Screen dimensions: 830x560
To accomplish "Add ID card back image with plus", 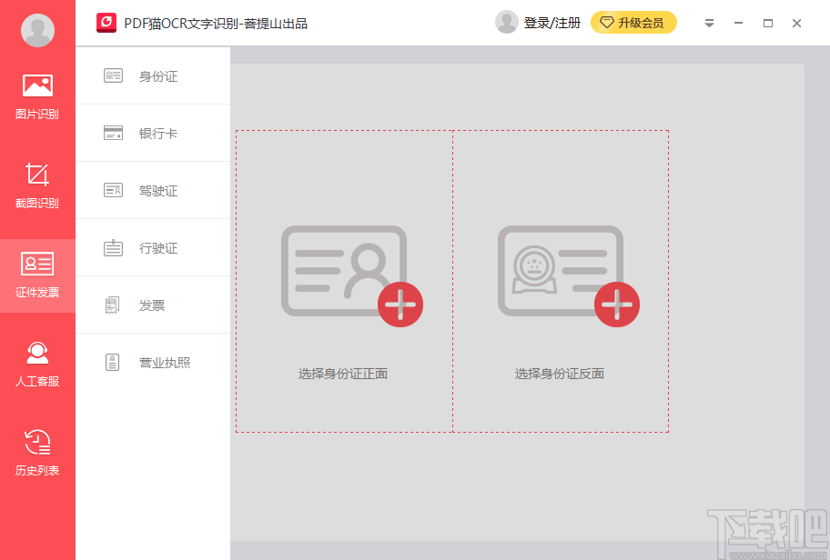I will pos(617,304).
